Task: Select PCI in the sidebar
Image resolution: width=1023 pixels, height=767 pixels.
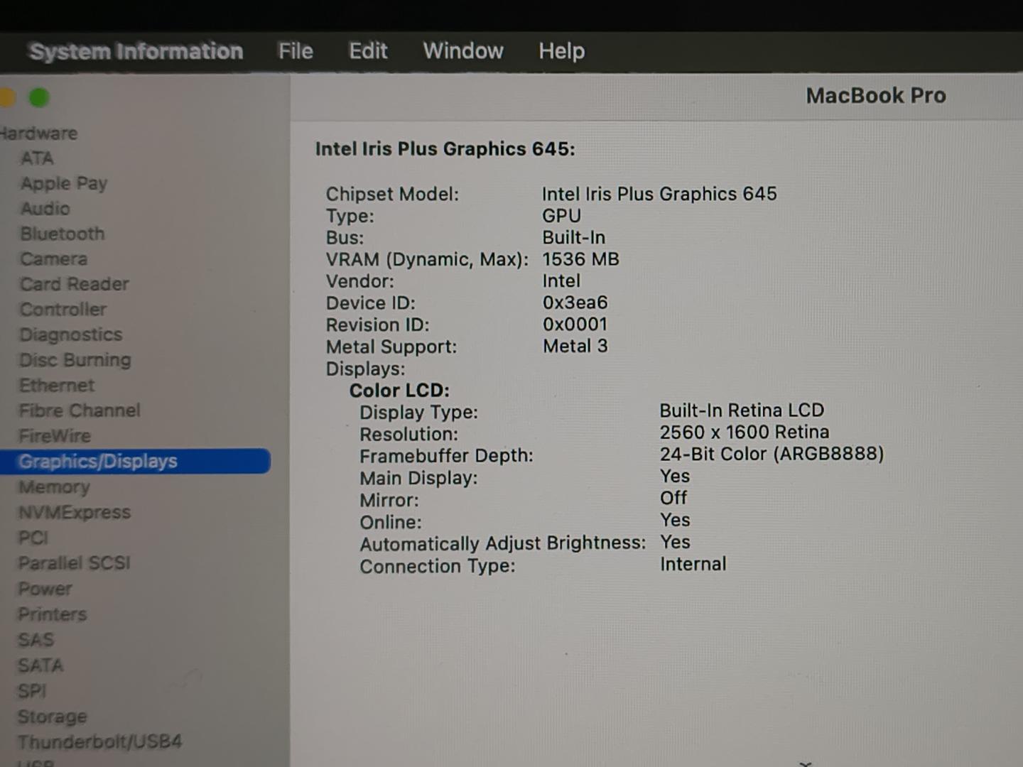Action: (33, 538)
